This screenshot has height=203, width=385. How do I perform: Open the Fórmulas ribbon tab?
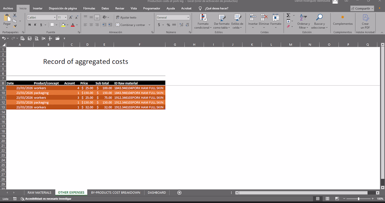(x=89, y=8)
